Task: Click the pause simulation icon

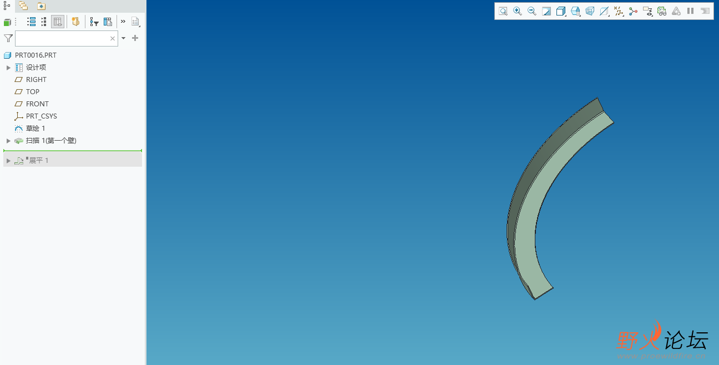Action: click(691, 11)
